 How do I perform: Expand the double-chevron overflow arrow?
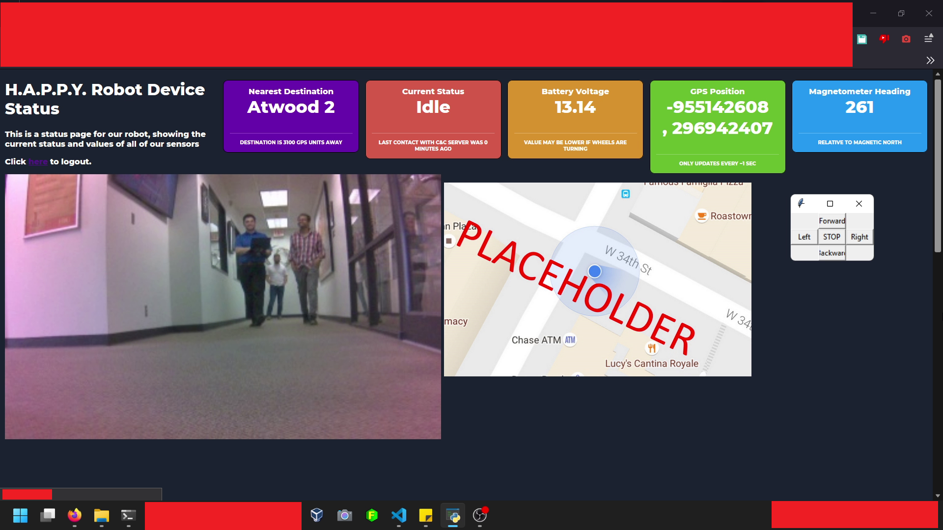(x=930, y=60)
